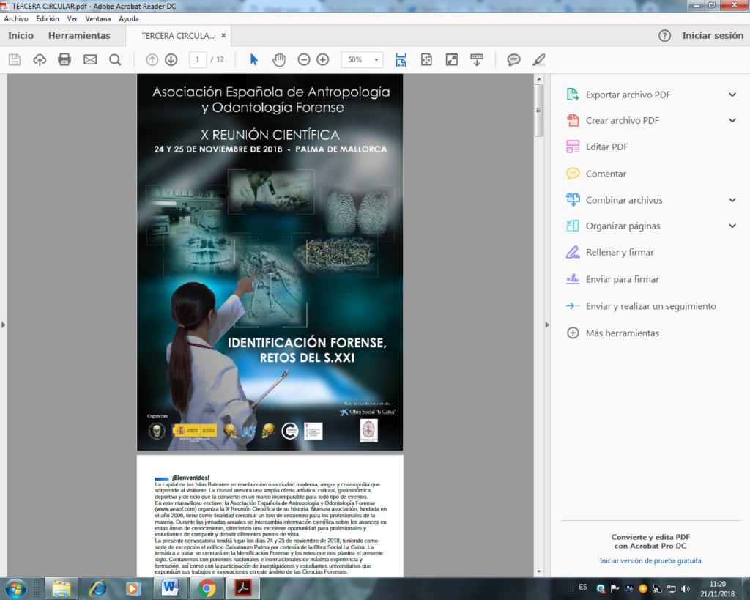Click the page number input field
Image resolution: width=750 pixels, height=600 pixels.
point(197,59)
